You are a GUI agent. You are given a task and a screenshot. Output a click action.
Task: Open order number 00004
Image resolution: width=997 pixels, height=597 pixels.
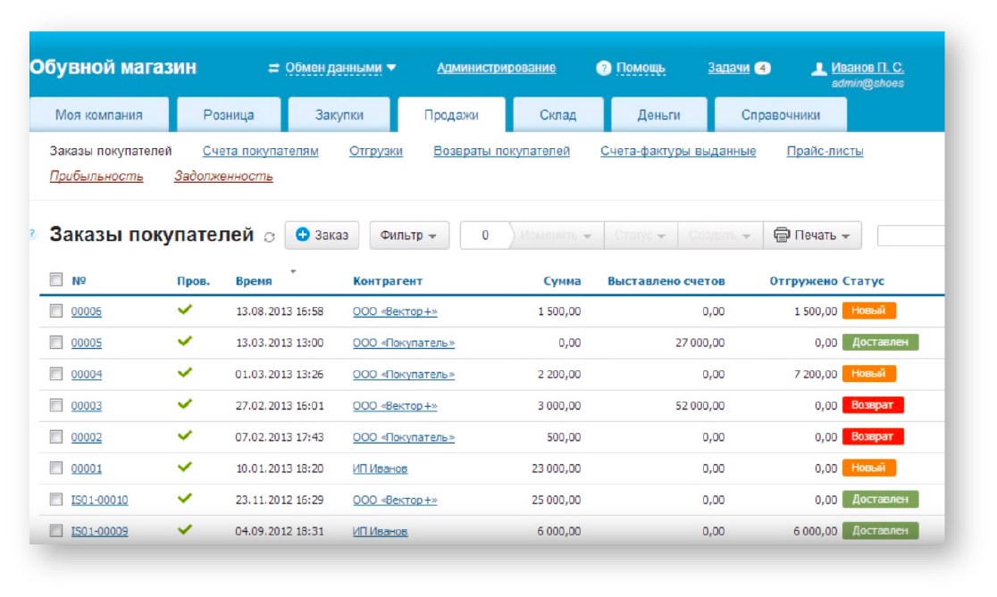point(86,374)
